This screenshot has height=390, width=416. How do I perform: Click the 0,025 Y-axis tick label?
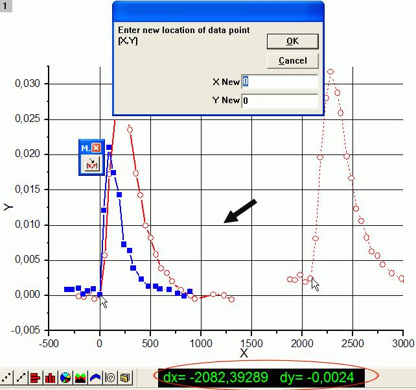coord(27,119)
